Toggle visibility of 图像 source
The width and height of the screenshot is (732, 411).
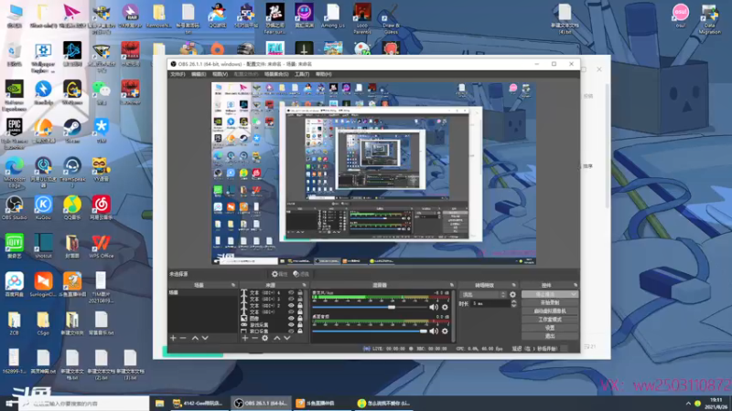point(291,318)
